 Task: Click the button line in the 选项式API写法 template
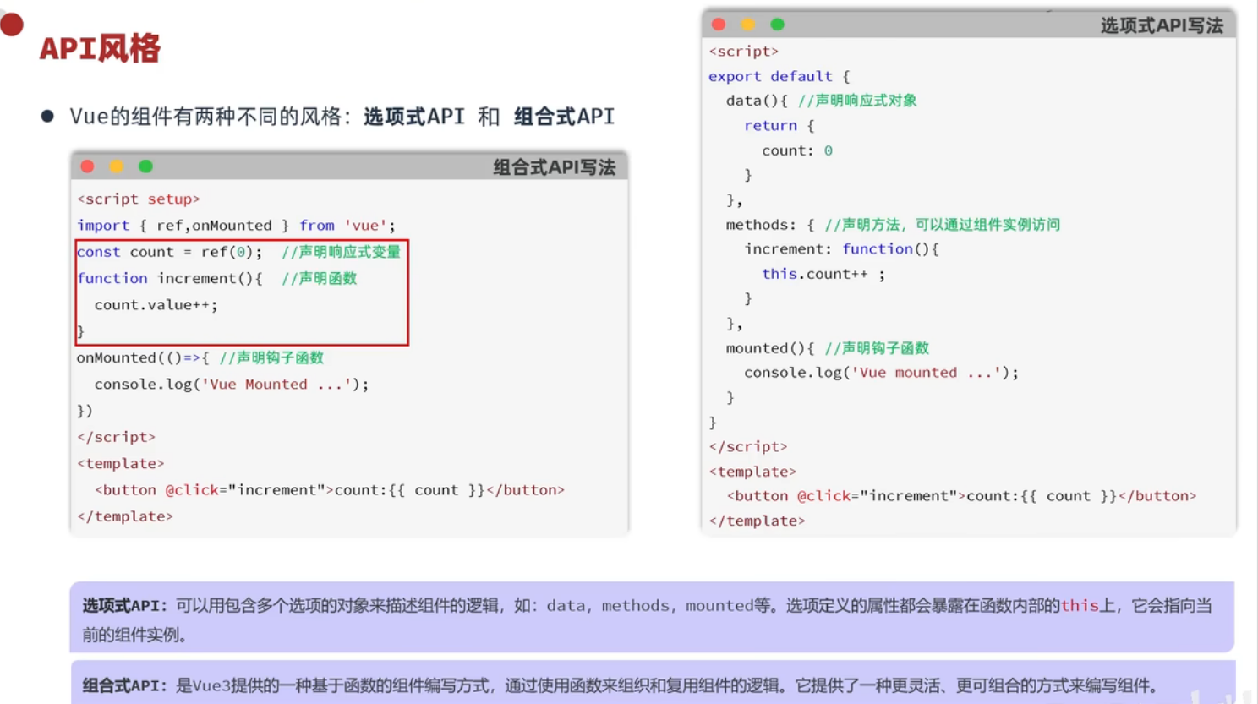click(961, 496)
